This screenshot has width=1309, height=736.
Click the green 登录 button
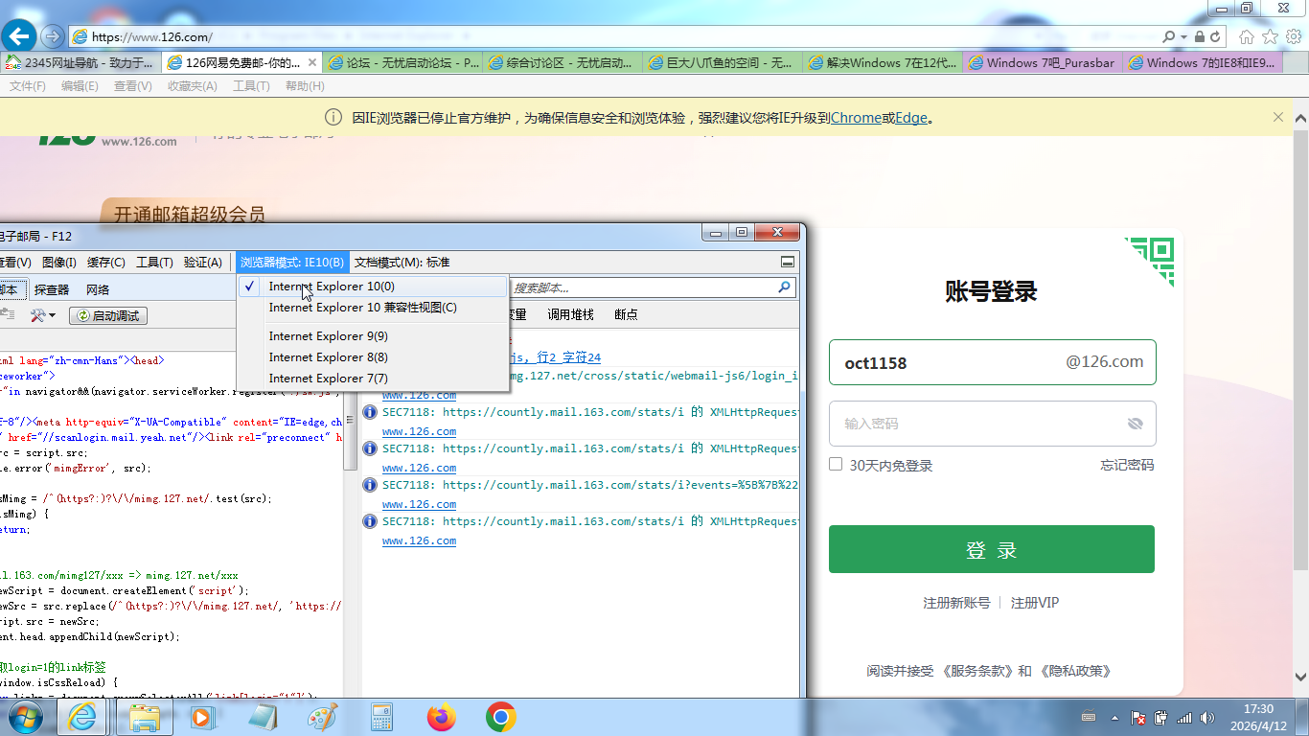pos(991,550)
